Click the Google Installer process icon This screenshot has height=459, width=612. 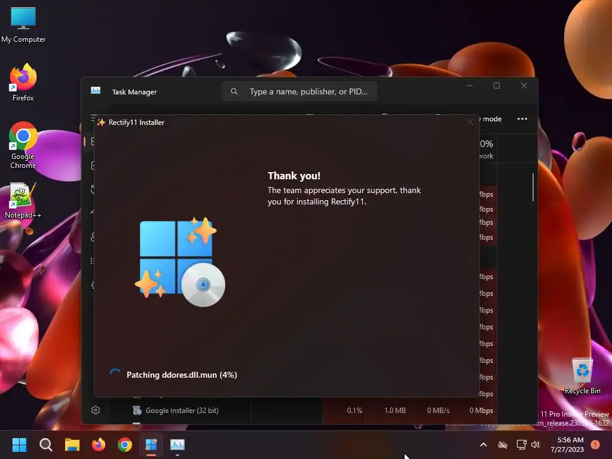pos(137,410)
